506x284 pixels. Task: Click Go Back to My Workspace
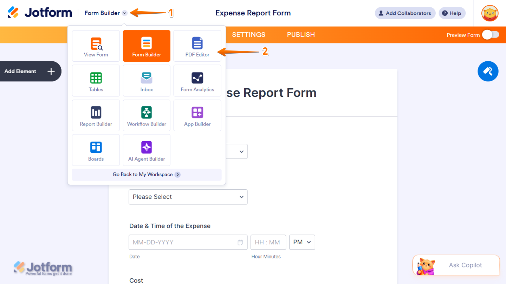[147, 175]
